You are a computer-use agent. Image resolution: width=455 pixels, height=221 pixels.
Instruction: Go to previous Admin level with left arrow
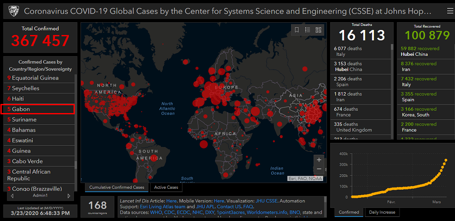[12, 196]
